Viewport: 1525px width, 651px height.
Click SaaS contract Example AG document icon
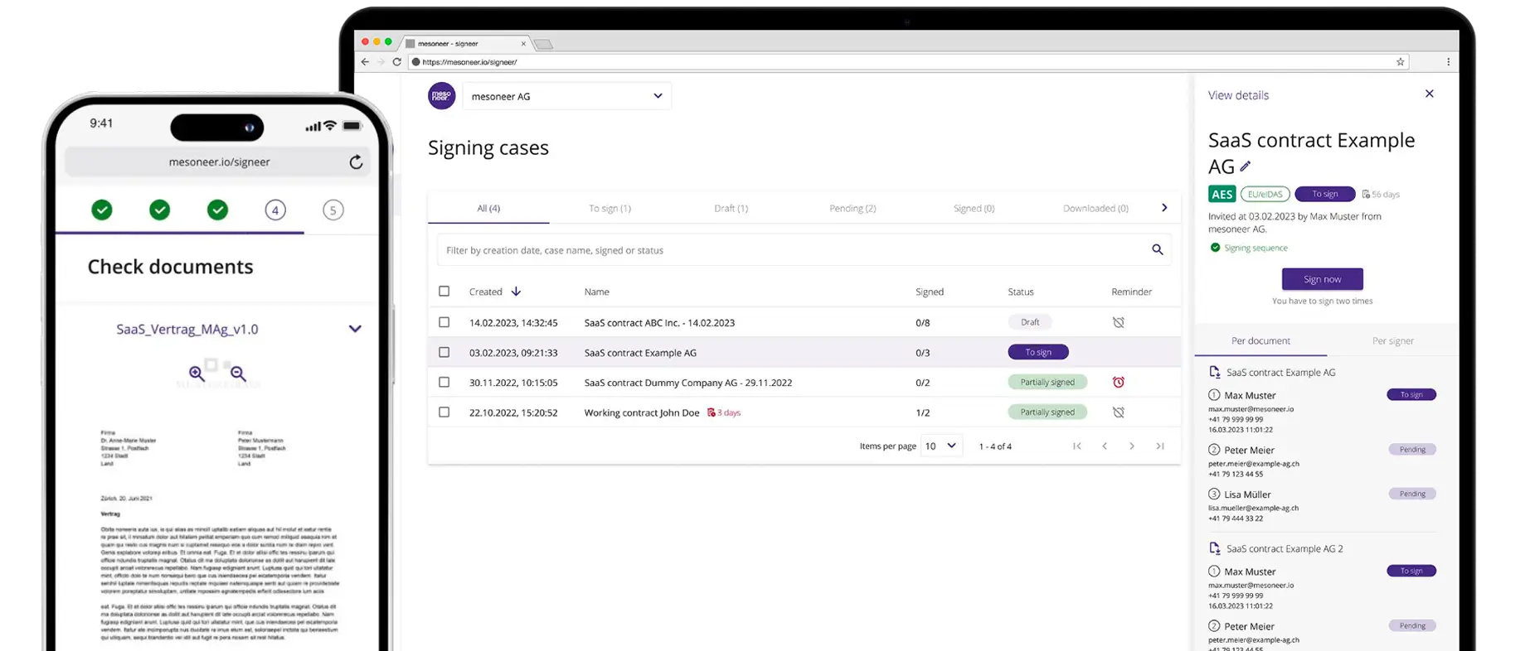point(1215,372)
